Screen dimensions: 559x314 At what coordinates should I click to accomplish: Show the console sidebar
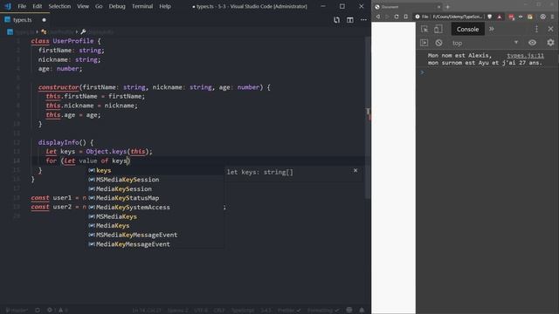point(424,43)
